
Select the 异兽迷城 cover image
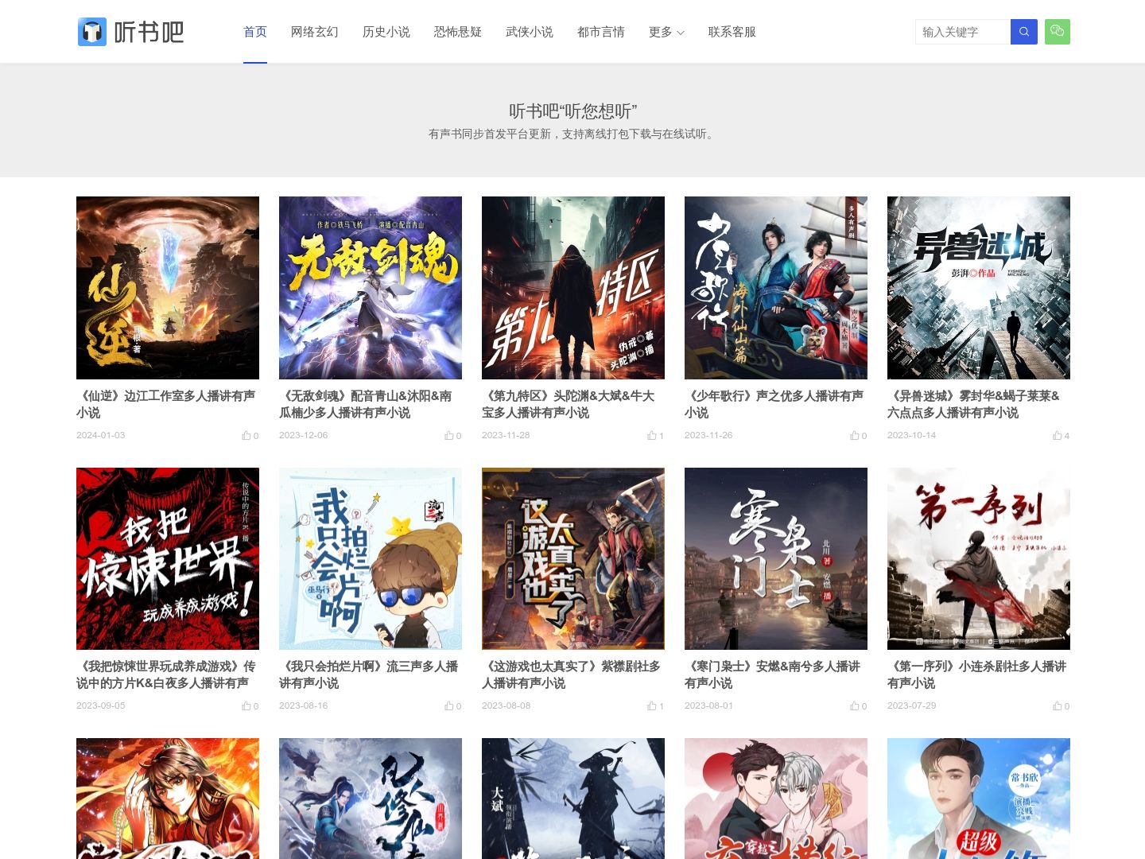[979, 288]
